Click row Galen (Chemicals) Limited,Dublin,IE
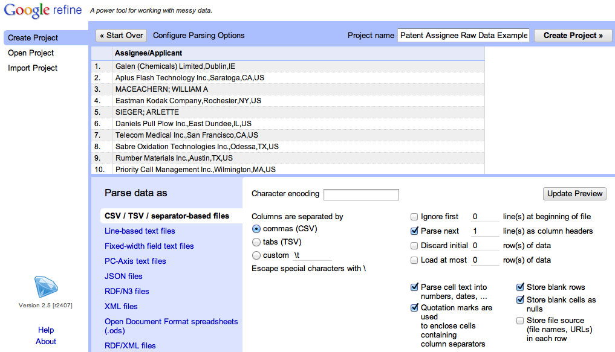This screenshot has width=615, height=352. (288, 66)
